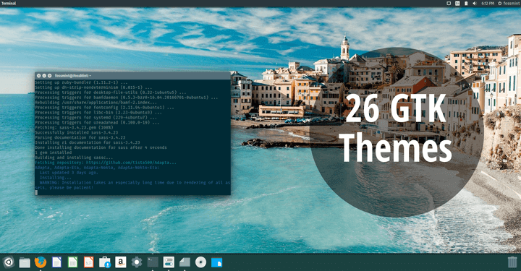This screenshot has height=271, width=521.
Task: Open the messaging indicator in top panel
Action: tap(449, 4)
